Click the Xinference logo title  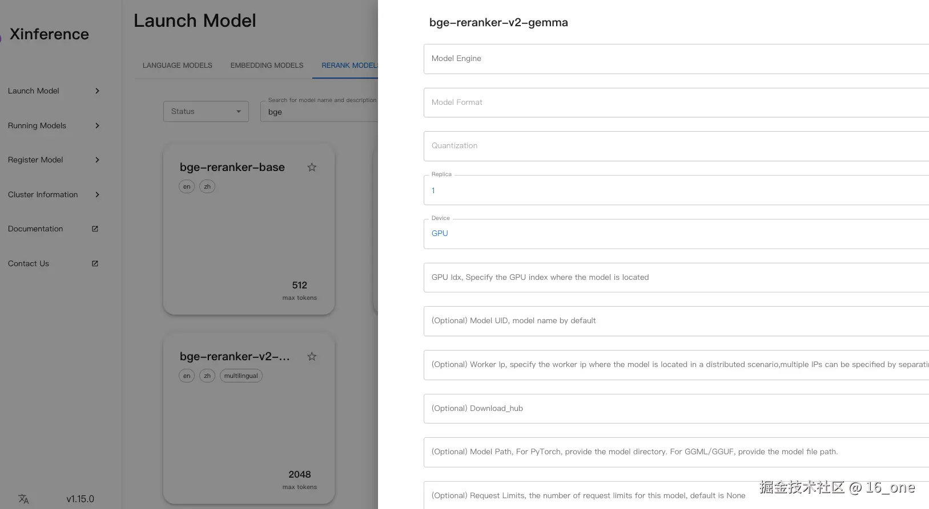(49, 34)
